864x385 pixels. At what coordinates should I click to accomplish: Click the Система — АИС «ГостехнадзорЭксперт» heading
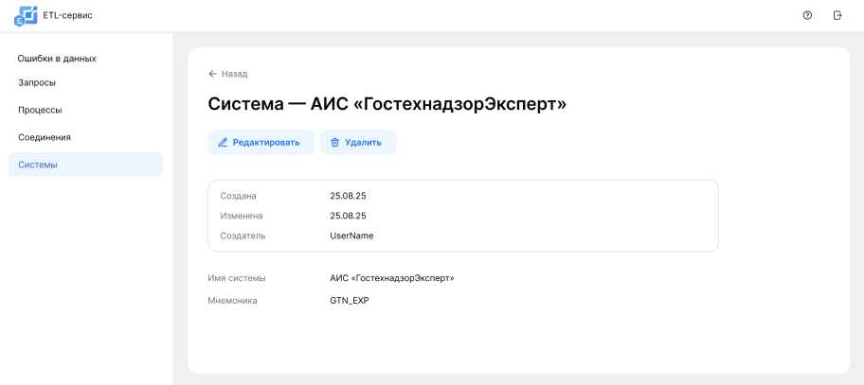(x=387, y=104)
